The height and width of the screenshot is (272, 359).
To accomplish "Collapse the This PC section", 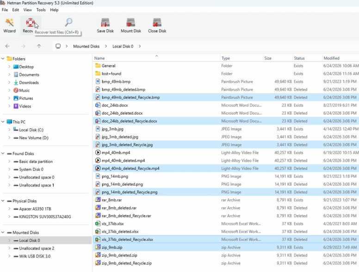I will [x=3, y=122].
